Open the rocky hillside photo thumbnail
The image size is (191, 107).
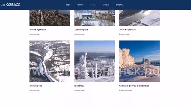(50, 18)
